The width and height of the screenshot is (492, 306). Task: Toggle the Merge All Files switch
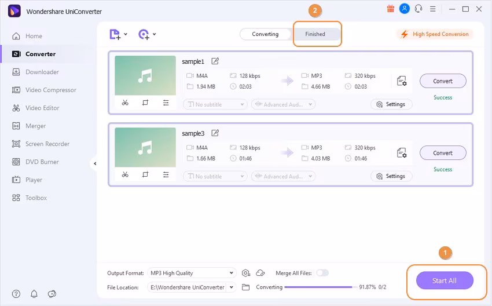point(322,273)
